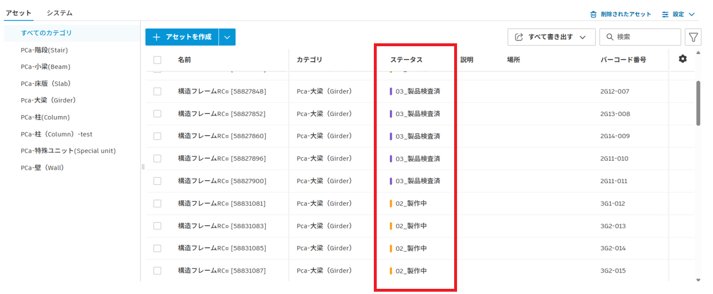Open the dropdown arrow beside アセットを作成
Viewport: 713px width, 294px height.
click(227, 37)
